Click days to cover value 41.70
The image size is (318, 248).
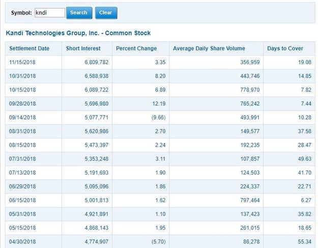coord(305,173)
